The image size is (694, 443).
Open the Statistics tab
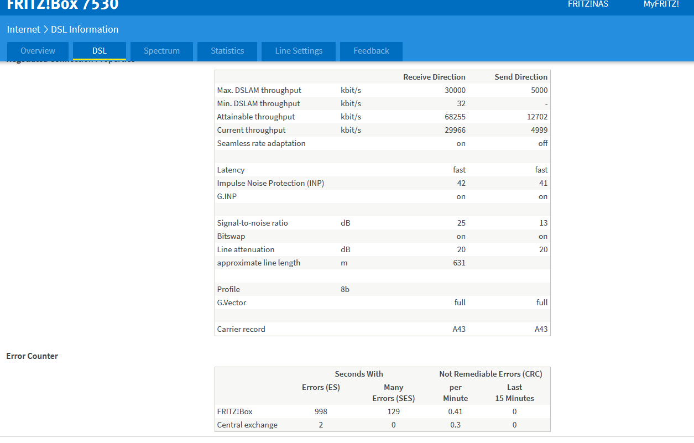pos(227,51)
